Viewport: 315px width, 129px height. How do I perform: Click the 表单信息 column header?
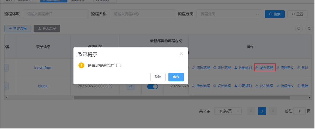tap(43, 47)
